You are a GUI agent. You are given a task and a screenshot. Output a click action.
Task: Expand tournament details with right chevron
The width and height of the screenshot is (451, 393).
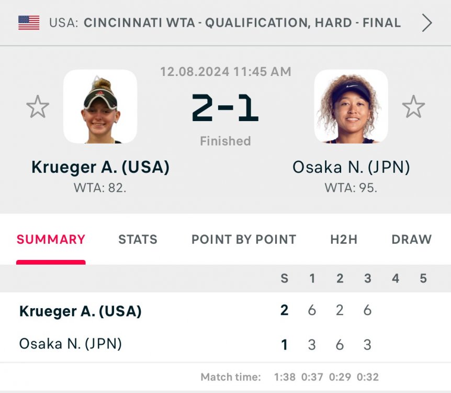tap(427, 23)
